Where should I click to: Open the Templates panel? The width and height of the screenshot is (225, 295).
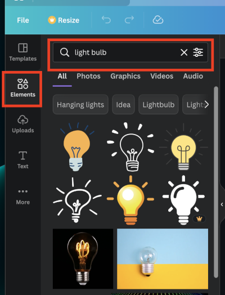click(x=22, y=52)
